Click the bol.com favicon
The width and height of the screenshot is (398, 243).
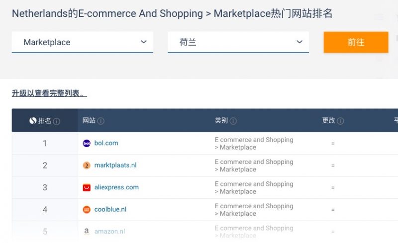(x=87, y=143)
